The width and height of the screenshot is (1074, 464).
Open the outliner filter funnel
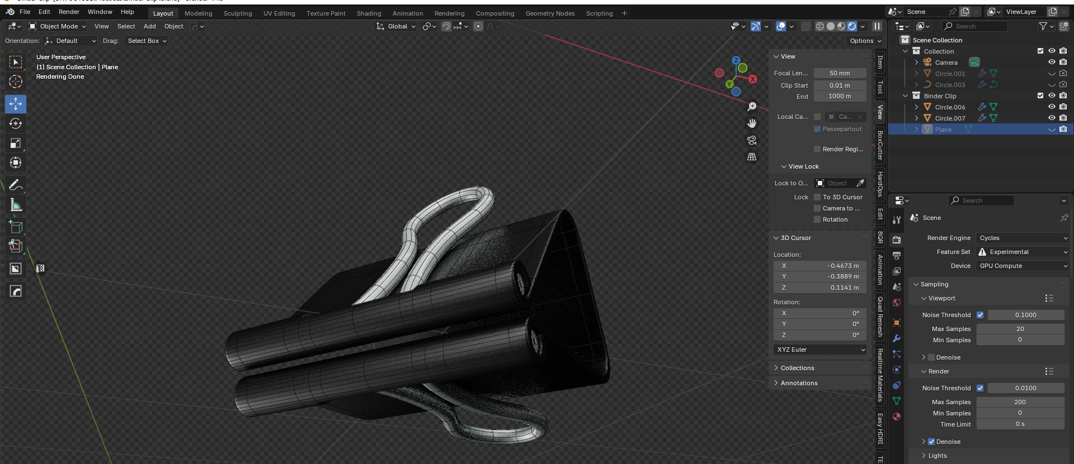coord(1043,26)
